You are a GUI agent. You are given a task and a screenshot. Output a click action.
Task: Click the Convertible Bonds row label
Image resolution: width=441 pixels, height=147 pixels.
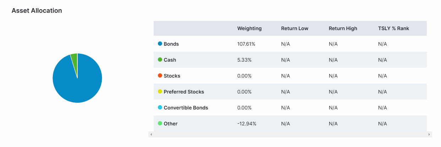pos(186,108)
